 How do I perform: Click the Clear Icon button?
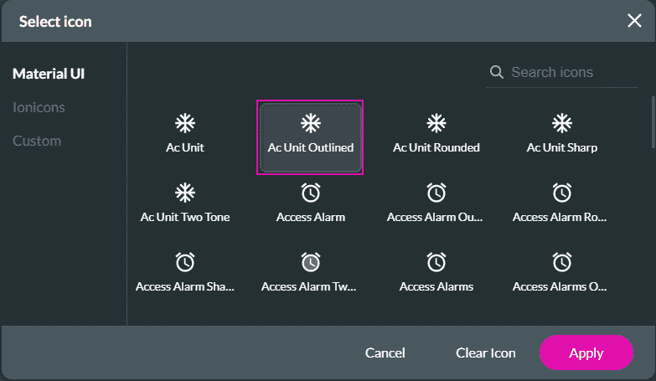click(x=485, y=353)
